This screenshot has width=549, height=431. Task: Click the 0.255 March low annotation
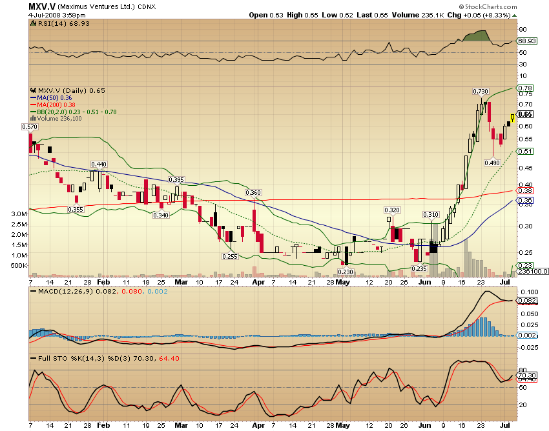(230, 256)
